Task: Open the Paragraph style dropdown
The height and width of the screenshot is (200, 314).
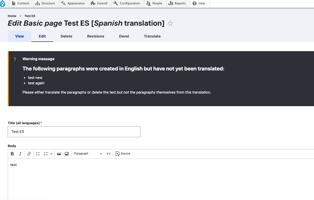Action: tap(88, 153)
